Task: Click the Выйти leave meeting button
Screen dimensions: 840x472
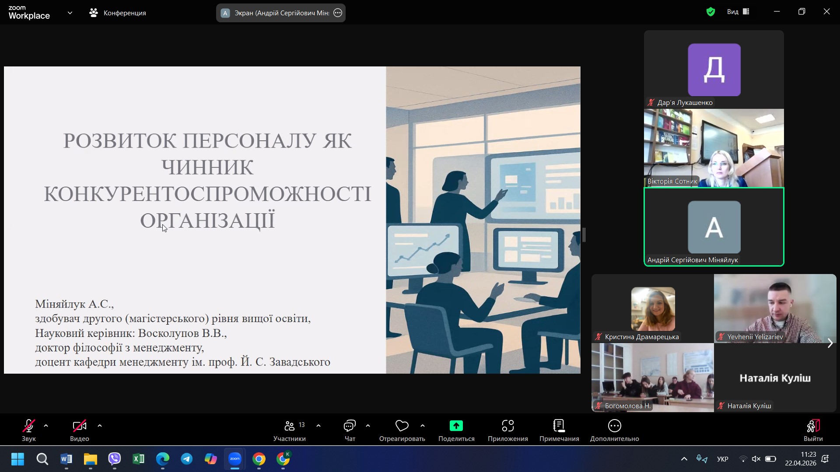Action: pyautogui.click(x=813, y=430)
